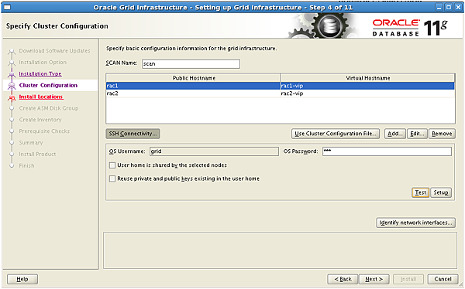Click the Summary step in sidebar
Image resolution: width=465 pixels, height=289 pixels.
click(x=31, y=143)
